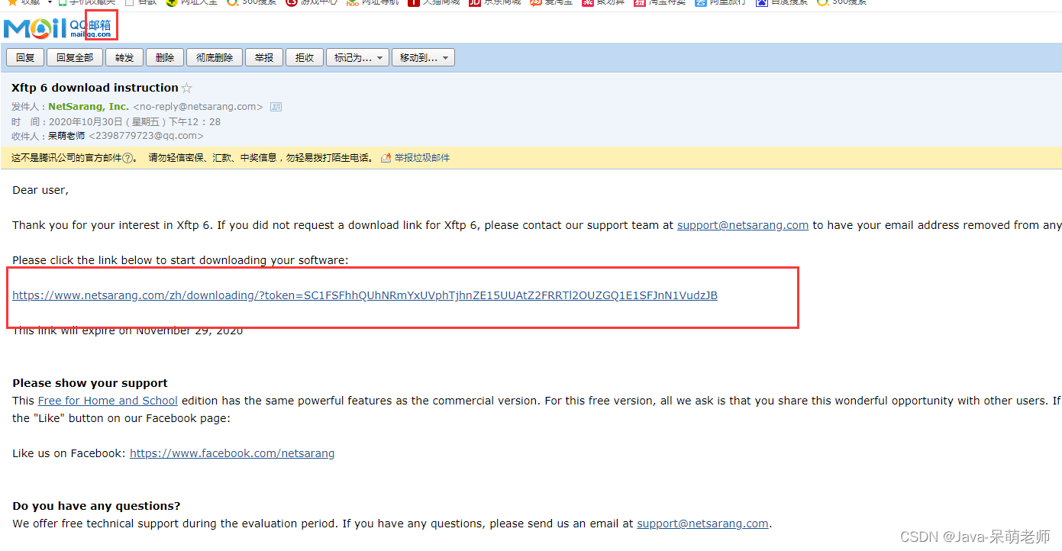
Task: Click the 举报 report button
Action: (x=264, y=57)
